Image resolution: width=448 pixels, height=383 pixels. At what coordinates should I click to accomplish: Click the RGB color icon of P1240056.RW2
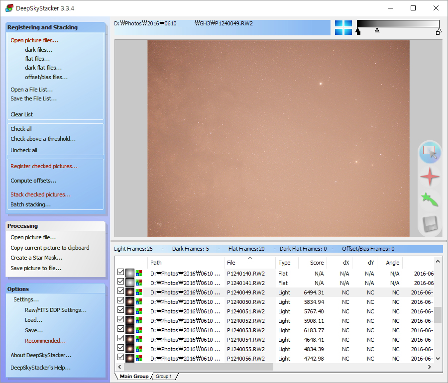(x=139, y=358)
